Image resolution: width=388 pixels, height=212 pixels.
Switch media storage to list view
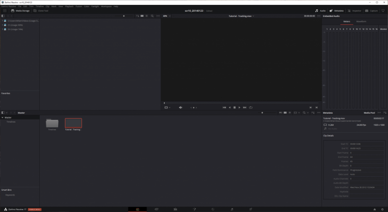coord(146,16)
